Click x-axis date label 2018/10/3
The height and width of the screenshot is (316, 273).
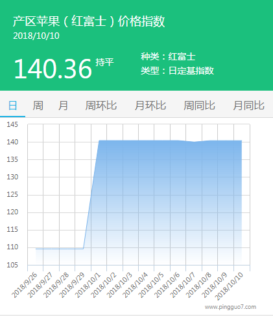pyautogui.click(x=120, y=285)
